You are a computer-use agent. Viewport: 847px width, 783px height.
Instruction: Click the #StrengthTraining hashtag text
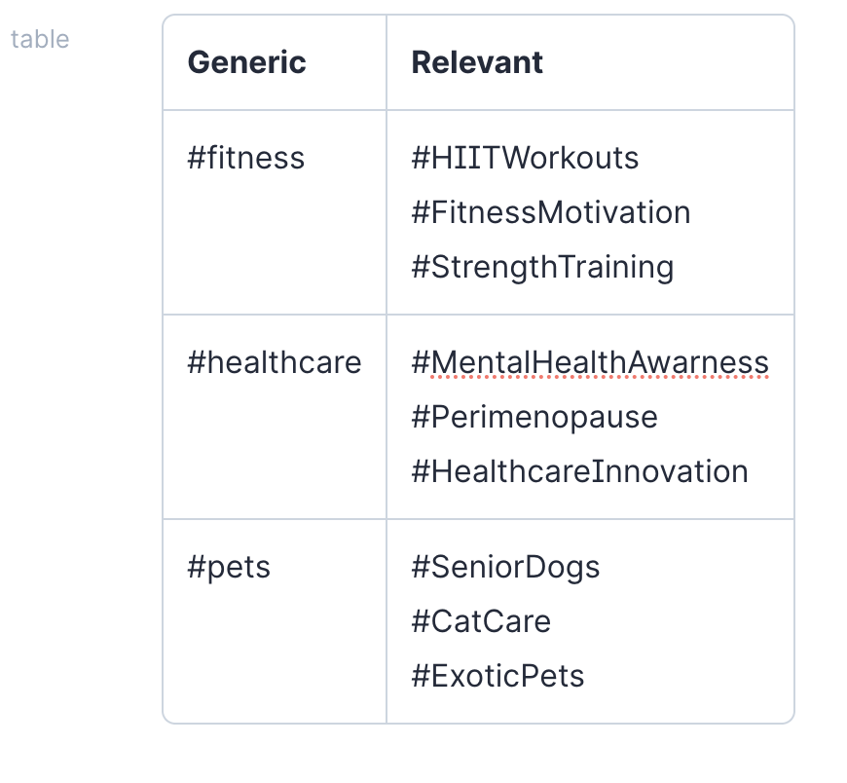(x=542, y=267)
